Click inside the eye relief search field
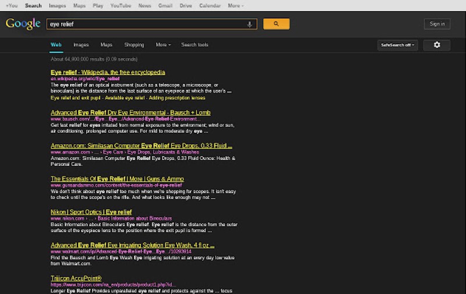This screenshot has width=466, height=294. tap(146, 24)
